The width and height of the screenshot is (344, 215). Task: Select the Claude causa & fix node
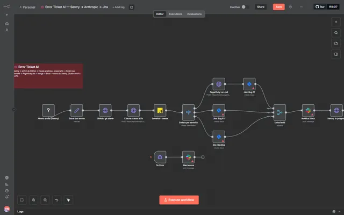pos(134,110)
